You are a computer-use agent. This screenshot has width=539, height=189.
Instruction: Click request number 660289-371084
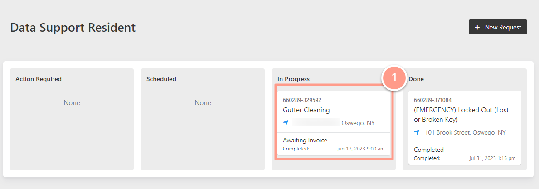tap(433, 100)
